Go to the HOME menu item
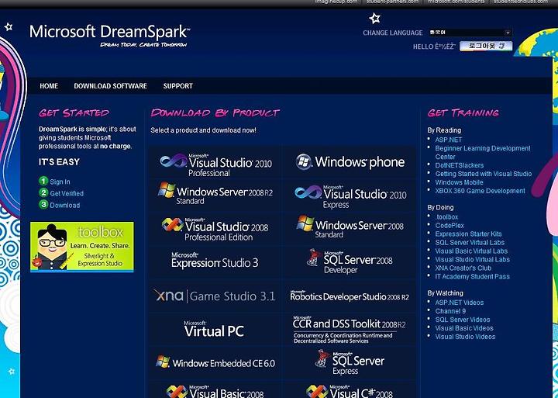The width and height of the screenshot is (558, 398). [49, 86]
